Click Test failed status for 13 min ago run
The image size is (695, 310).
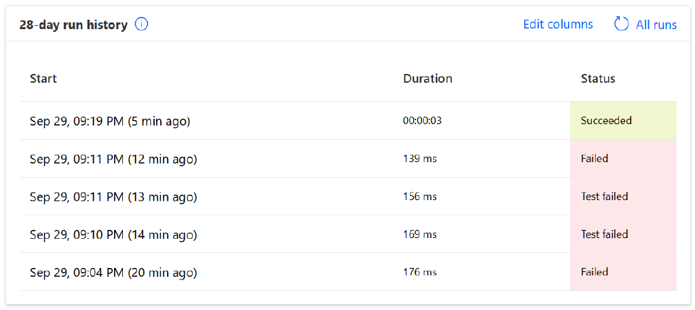click(604, 197)
